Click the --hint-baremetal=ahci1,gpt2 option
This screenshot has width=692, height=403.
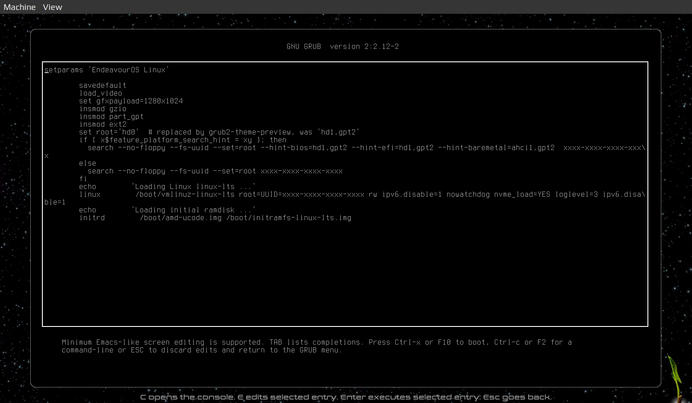coord(496,147)
